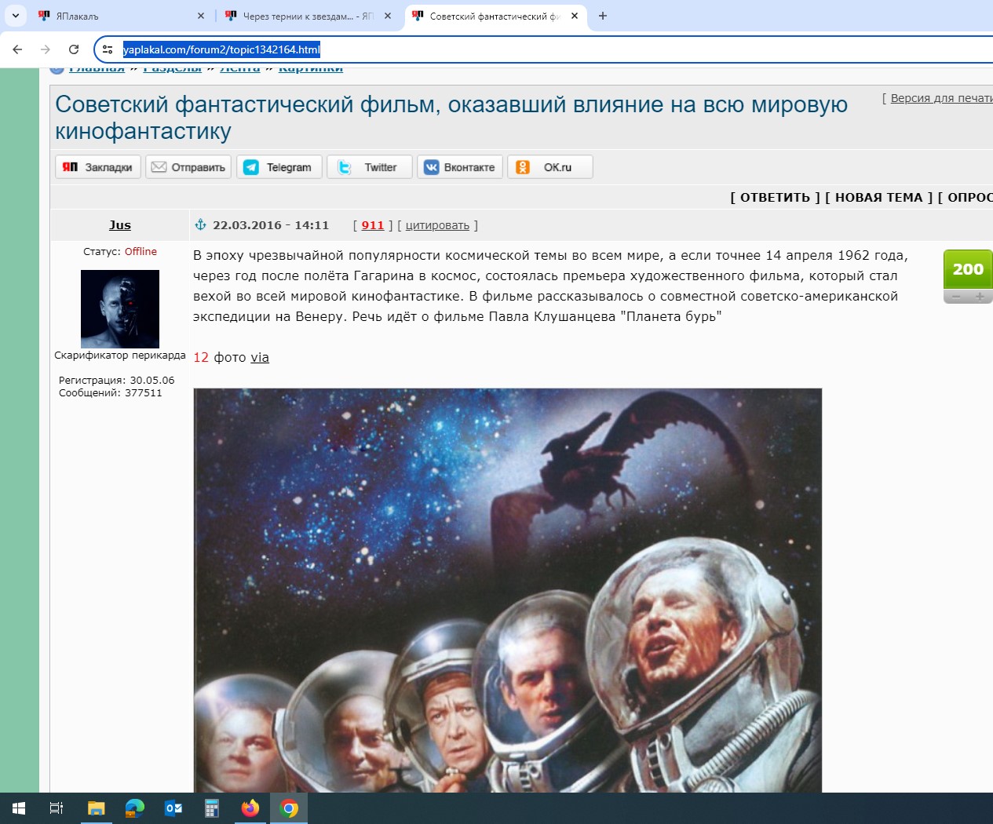This screenshot has width=993, height=824.
Task: Click the green 200 rating badge
Action: [968, 269]
